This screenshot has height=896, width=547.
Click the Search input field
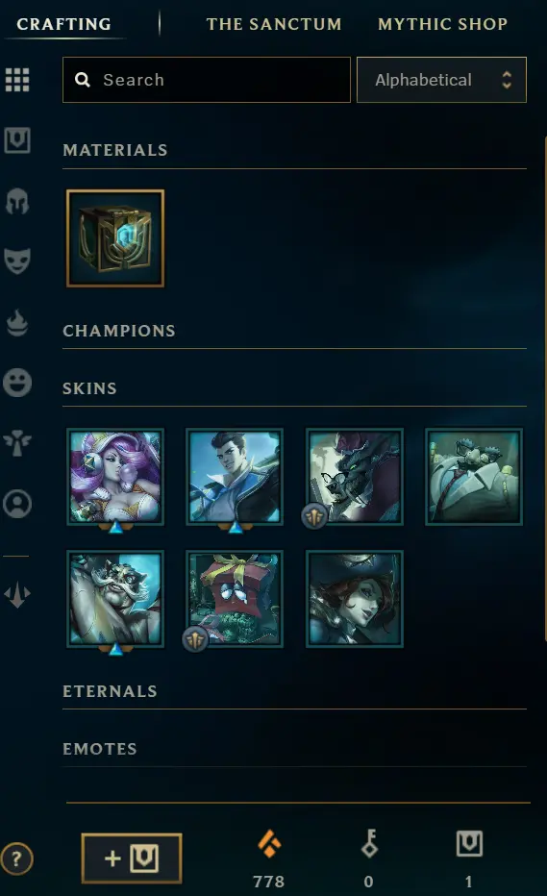(207, 80)
